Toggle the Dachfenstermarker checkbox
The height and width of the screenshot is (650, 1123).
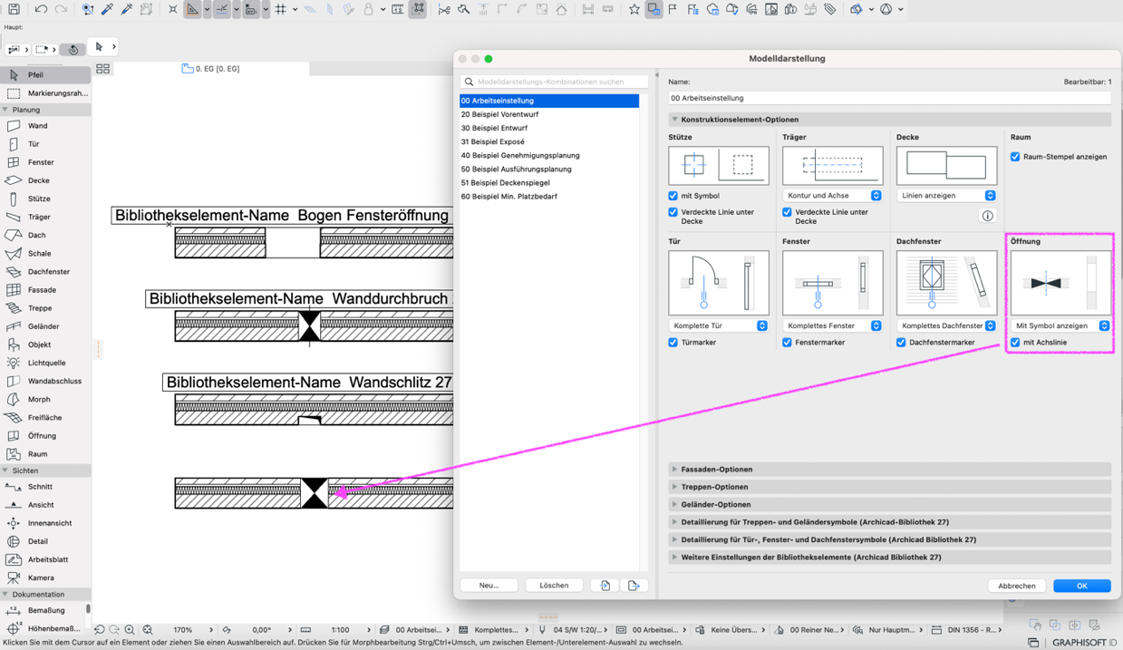pyautogui.click(x=901, y=343)
